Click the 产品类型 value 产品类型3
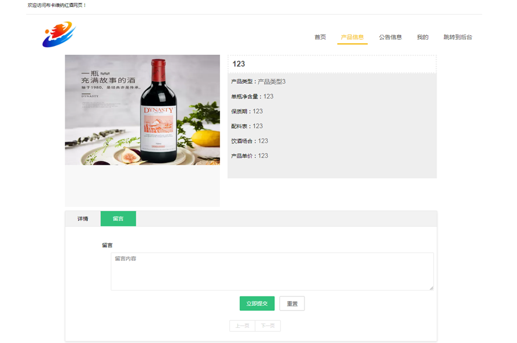The height and width of the screenshot is (343, 517). 271,82
